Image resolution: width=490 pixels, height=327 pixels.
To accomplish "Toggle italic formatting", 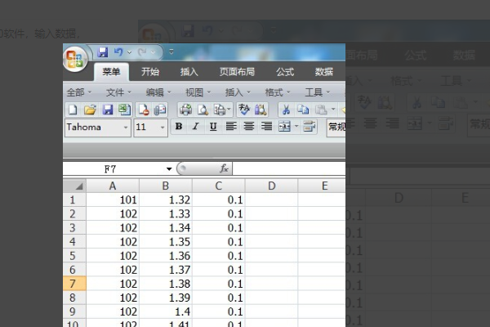I will (196, 127).
